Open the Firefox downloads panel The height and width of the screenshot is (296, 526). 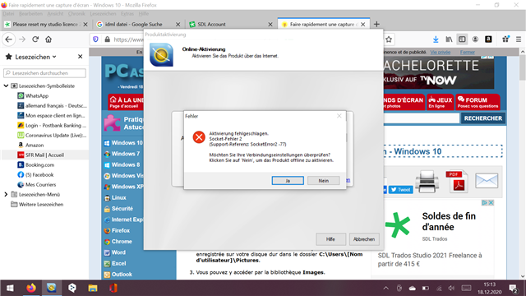point(436,39)
